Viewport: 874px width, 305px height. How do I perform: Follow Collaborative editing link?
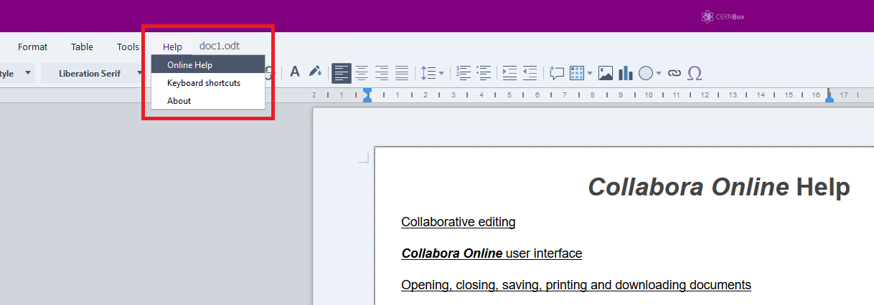(x=458, y=222)
